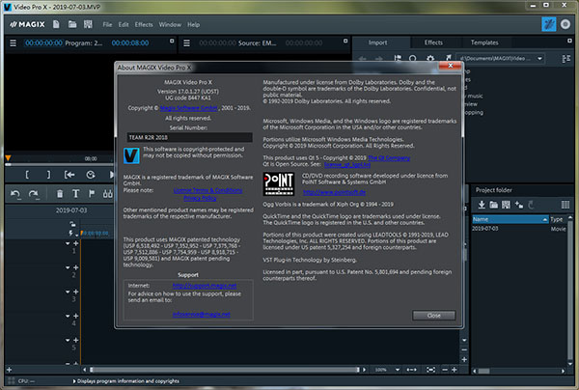The width and height of the screenshot is (579, 390).
Task: Click the lightning bolt icon in track header
Action: click(70, 233)
